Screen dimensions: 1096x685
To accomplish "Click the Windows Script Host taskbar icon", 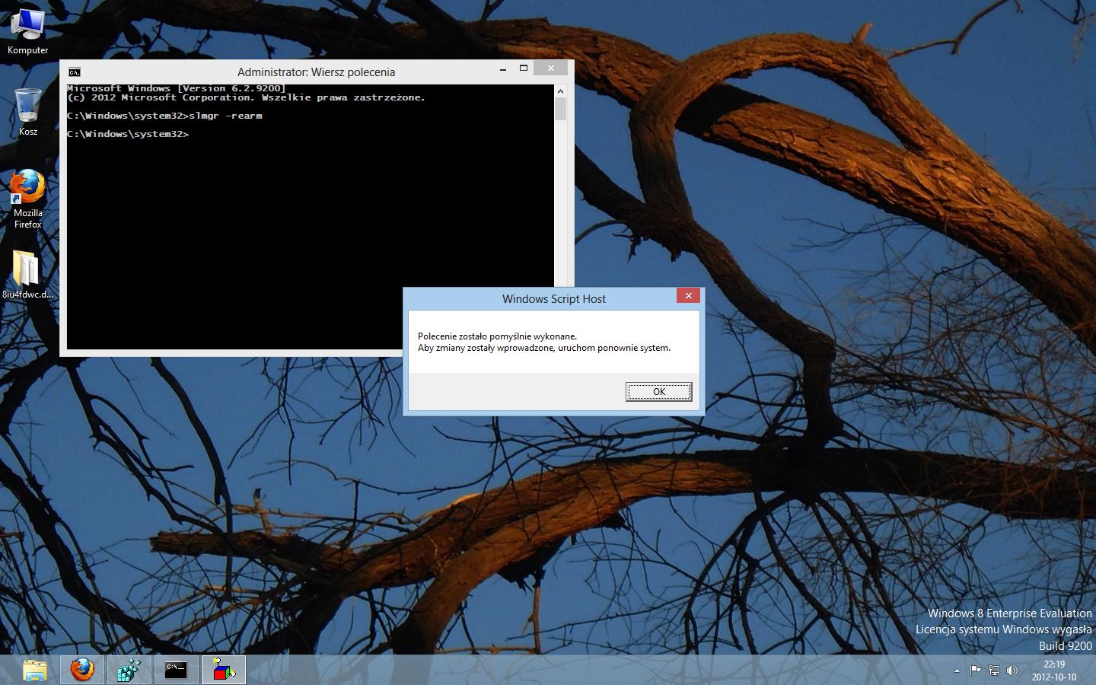I will [224, 670].
